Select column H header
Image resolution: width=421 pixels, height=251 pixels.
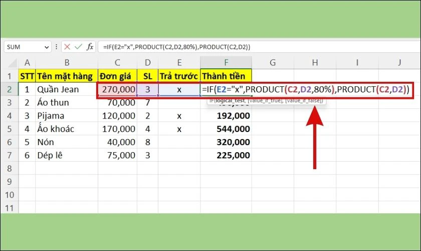[x=315, y=63]
